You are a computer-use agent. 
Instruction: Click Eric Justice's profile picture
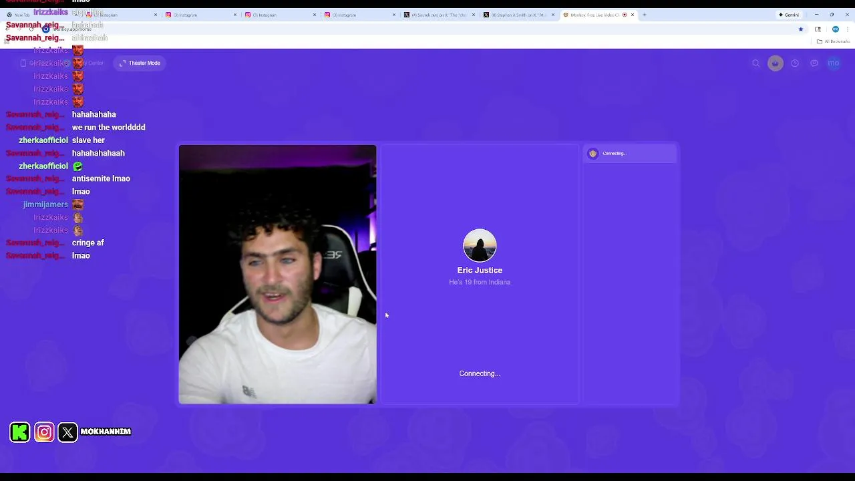pyautogui.click(x=480, y=245)
